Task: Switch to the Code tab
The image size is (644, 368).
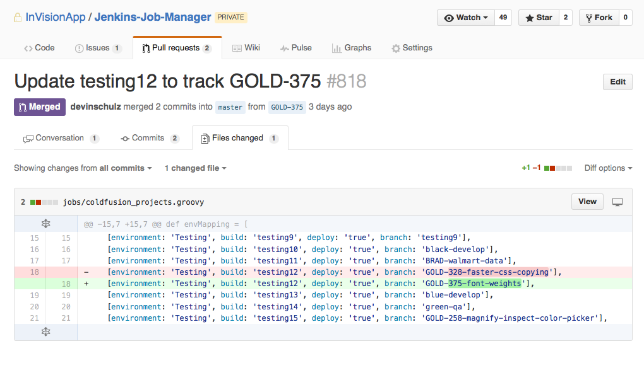Action: coord(39,48)
